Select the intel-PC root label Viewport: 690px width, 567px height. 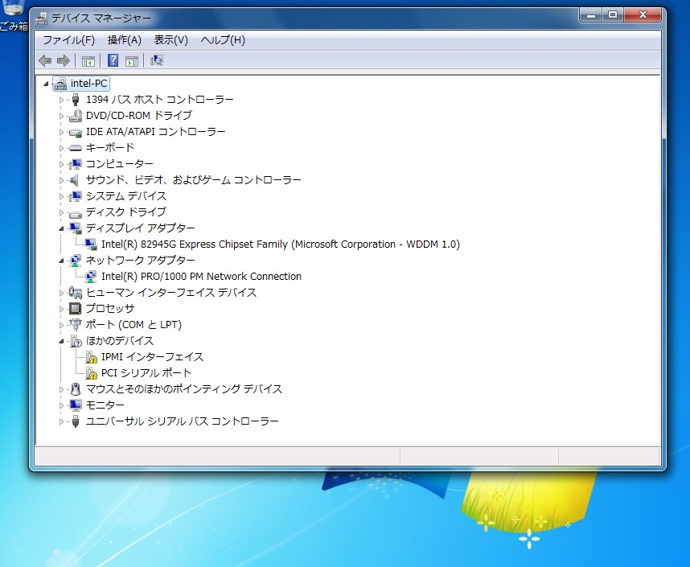tap(89, 83)
